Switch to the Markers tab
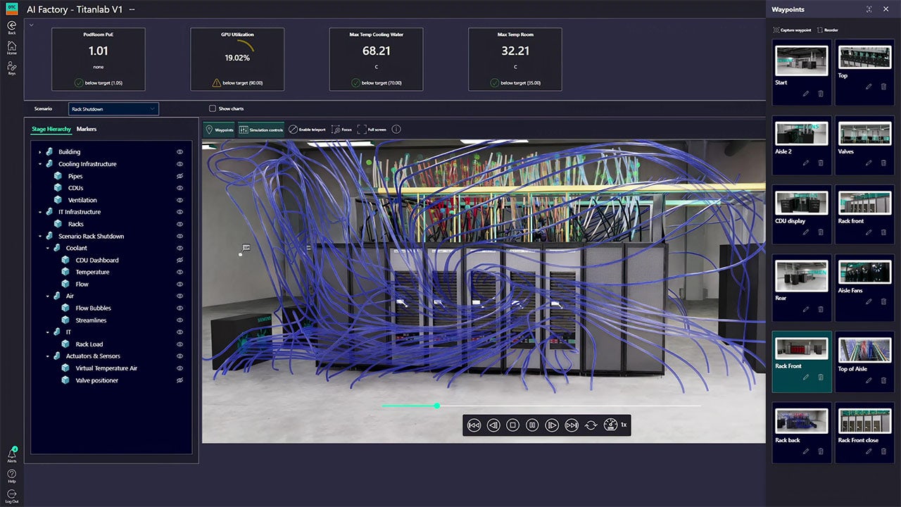901x507 pixels. point(87,129)
